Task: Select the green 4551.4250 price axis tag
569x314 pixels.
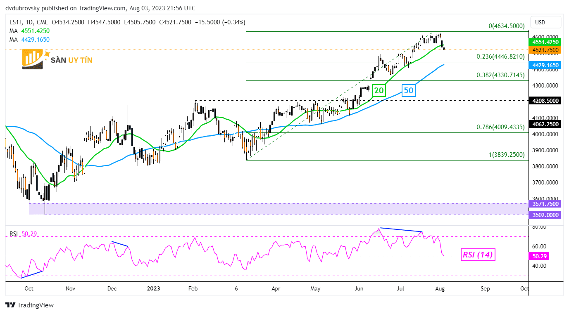Action: tap(544, 42)
